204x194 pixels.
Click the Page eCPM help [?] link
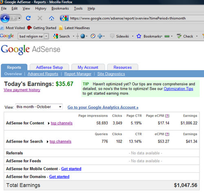pos(167,116)
